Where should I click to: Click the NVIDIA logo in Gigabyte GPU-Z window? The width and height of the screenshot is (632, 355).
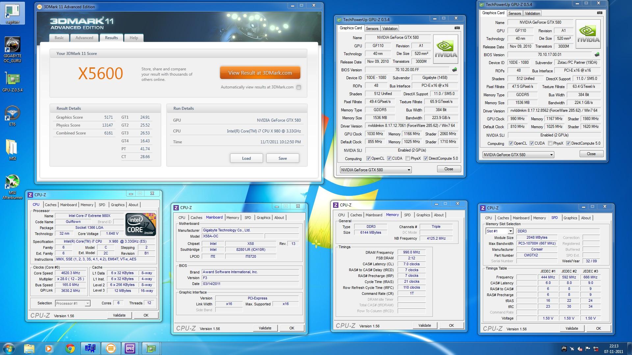(446, 49)
